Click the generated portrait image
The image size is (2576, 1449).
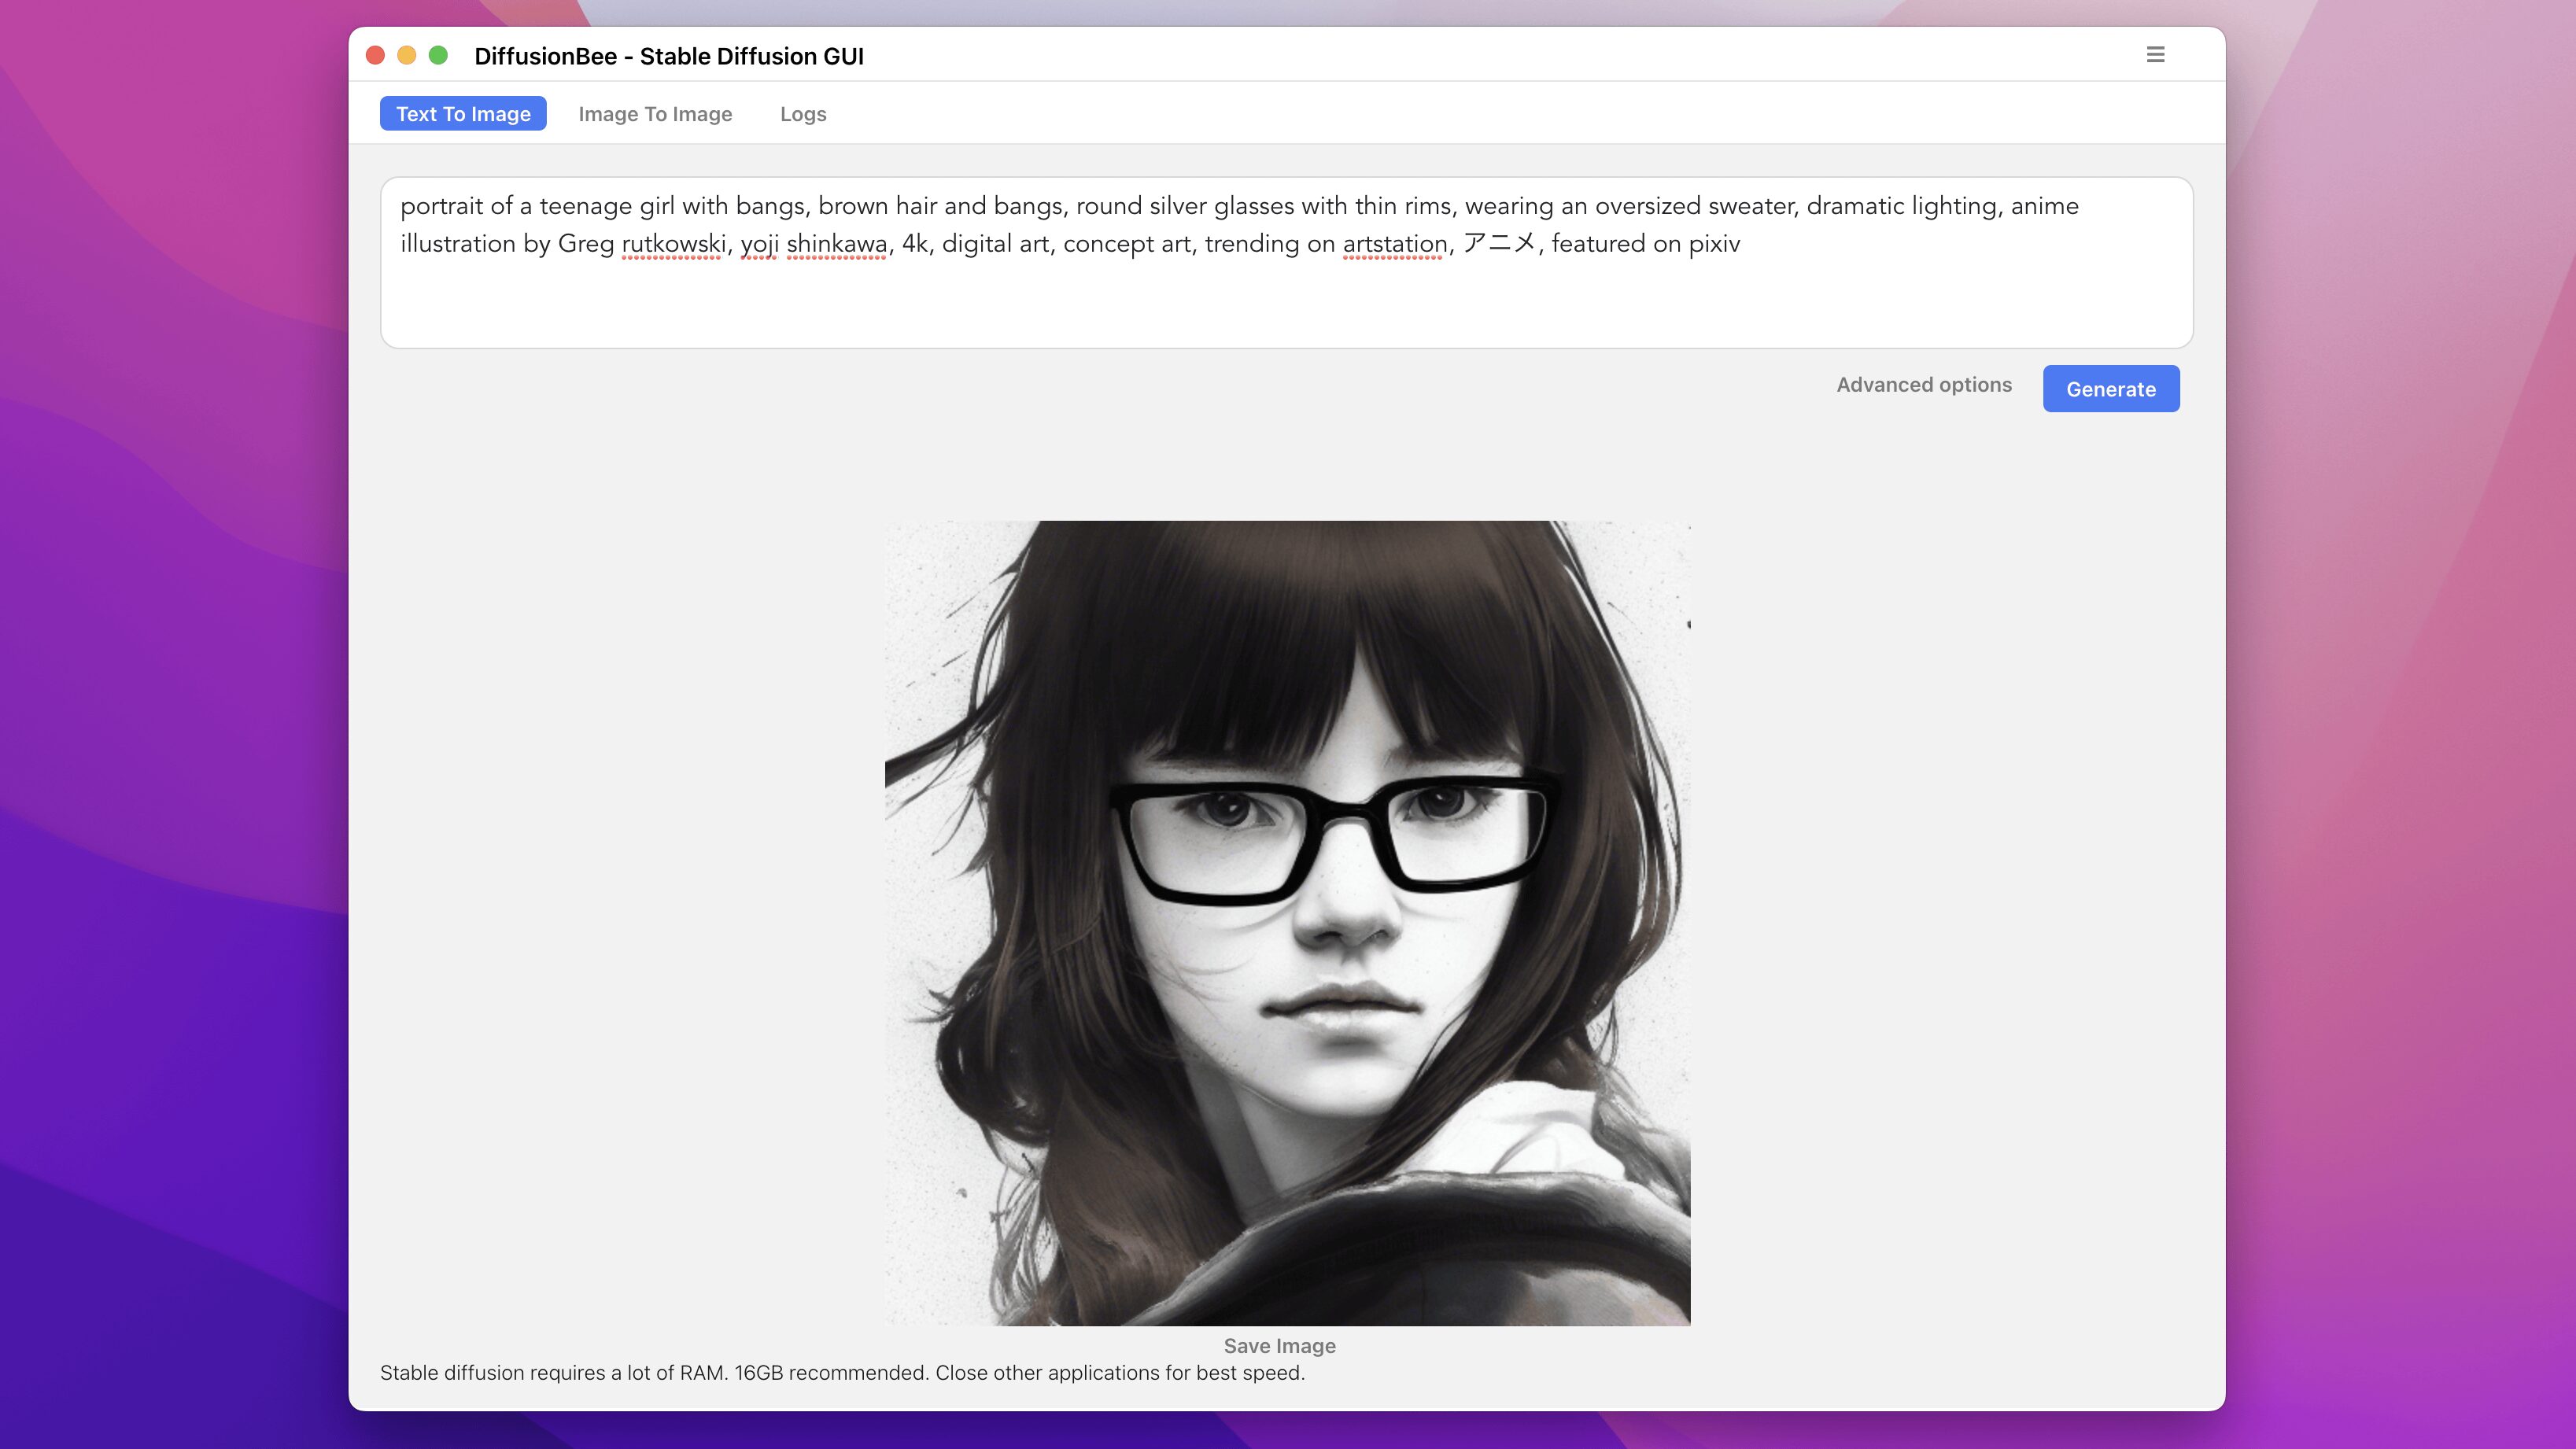[1287, 922]
